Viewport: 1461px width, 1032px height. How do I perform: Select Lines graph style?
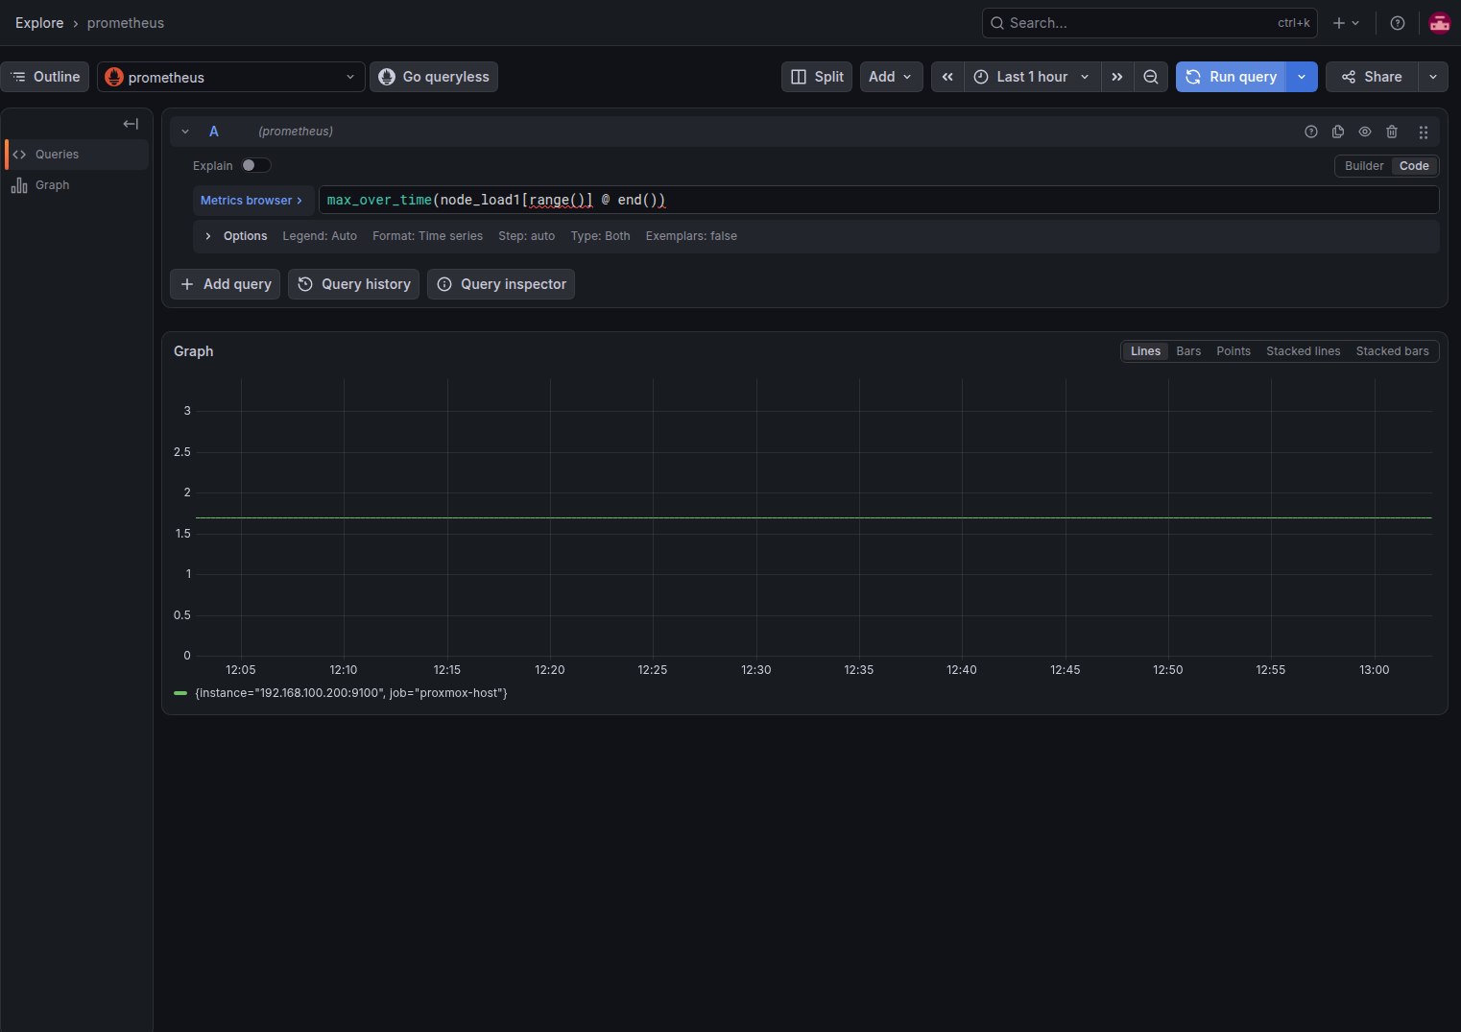[x=1145, y=351]
